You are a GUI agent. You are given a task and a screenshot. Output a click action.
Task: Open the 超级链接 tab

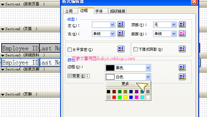[118, 11]
